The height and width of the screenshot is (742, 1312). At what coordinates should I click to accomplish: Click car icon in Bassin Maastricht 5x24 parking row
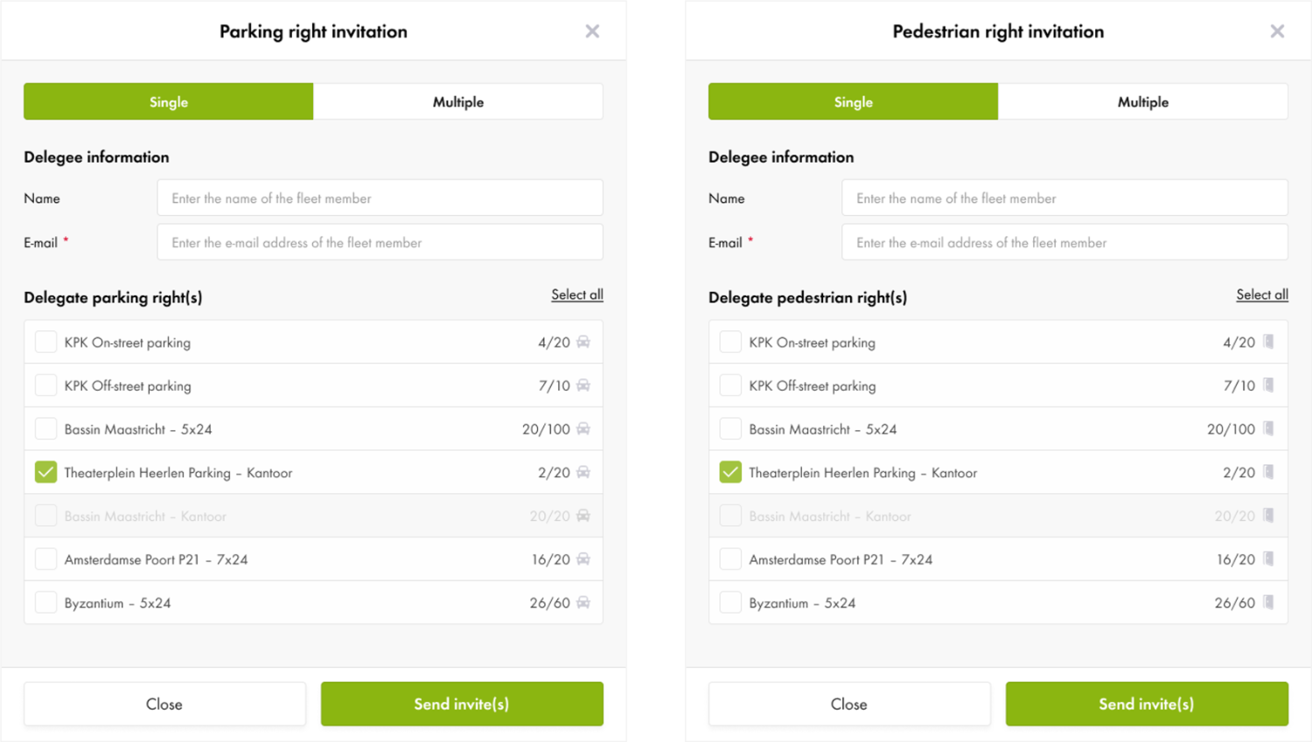pyautogui.click(x=583, y=428)
